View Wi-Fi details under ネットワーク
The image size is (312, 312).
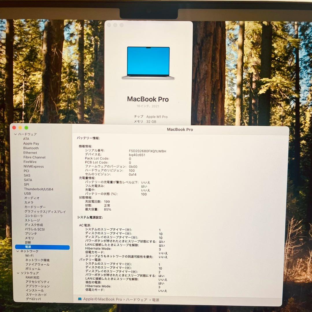coord(29,256)
